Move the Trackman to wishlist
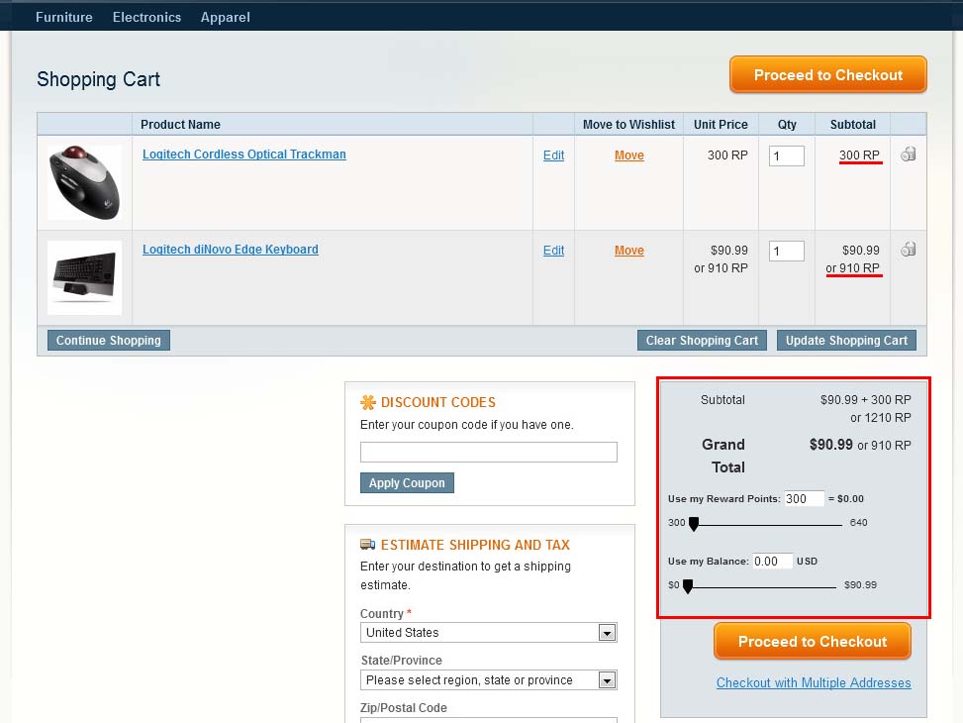 (628, 155)
